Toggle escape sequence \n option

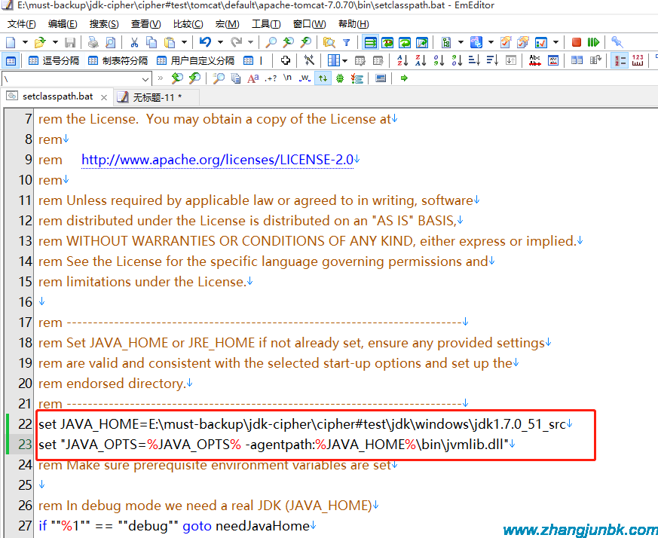287,78
